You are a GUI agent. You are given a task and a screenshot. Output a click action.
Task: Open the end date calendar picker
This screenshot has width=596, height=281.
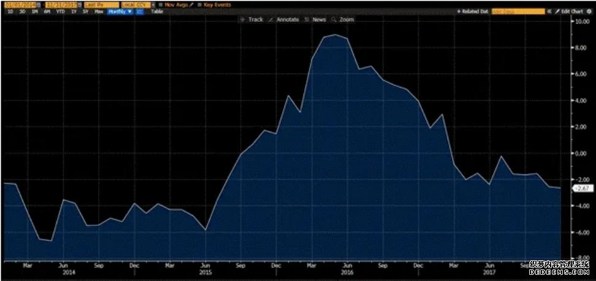coord(80,5)
